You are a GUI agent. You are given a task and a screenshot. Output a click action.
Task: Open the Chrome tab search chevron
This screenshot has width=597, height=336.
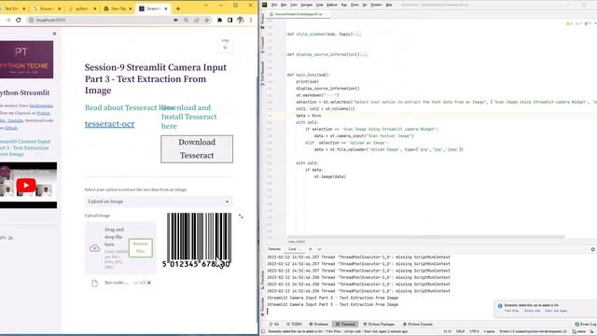206,6
